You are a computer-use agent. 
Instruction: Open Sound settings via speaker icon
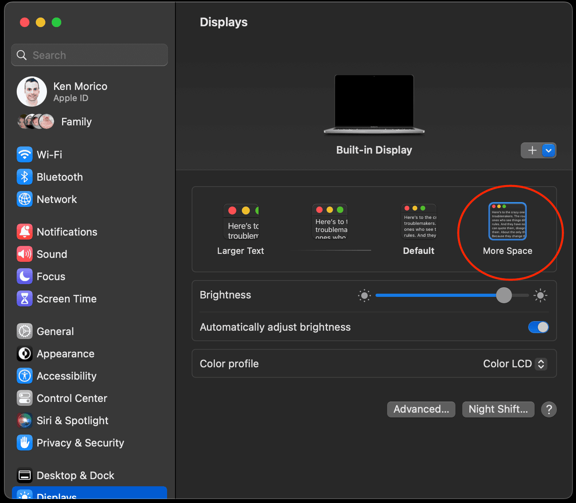click(24, 254)
